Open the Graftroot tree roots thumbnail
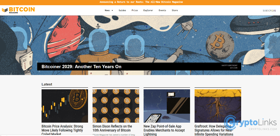The height and width of the screenshot is (136, 280). (x=218, y=106)
